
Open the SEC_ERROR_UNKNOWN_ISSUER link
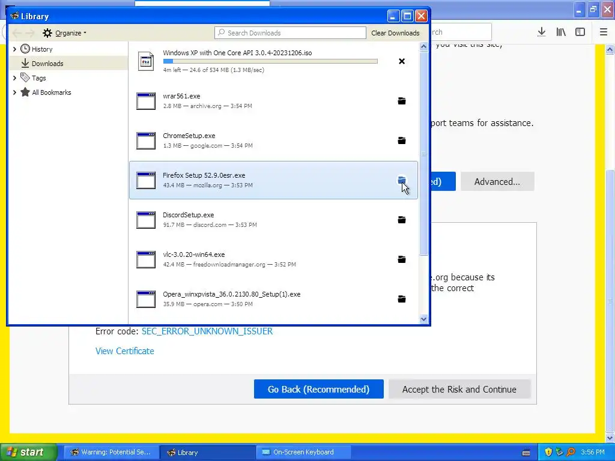point(207,331)
